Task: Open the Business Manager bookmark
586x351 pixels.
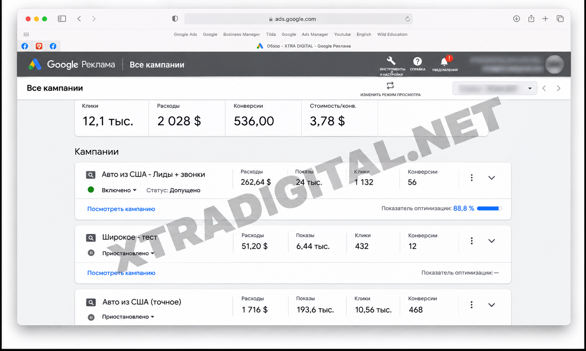Action: [x=242, y=34]
